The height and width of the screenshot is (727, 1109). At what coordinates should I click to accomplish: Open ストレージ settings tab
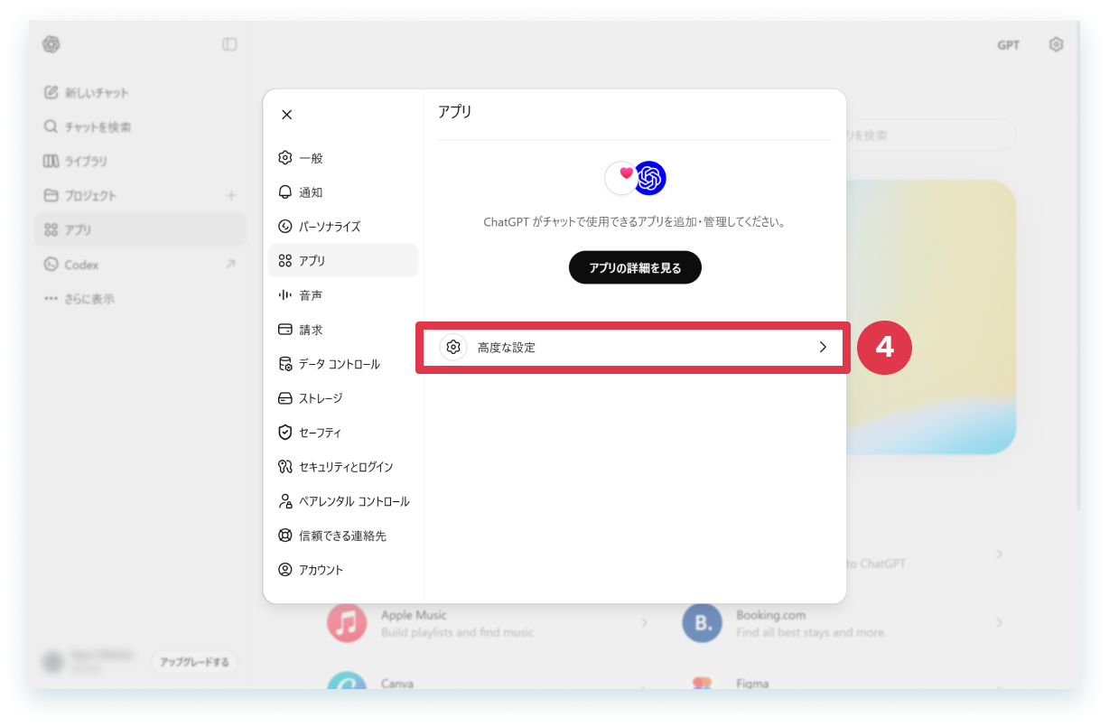tap(343, 398)
